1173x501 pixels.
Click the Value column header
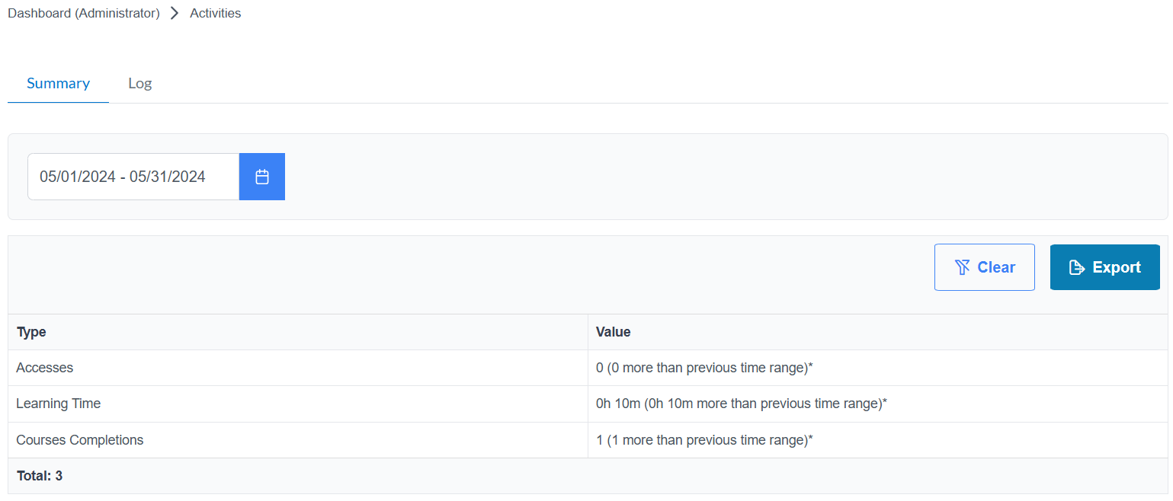coord(613,332)
